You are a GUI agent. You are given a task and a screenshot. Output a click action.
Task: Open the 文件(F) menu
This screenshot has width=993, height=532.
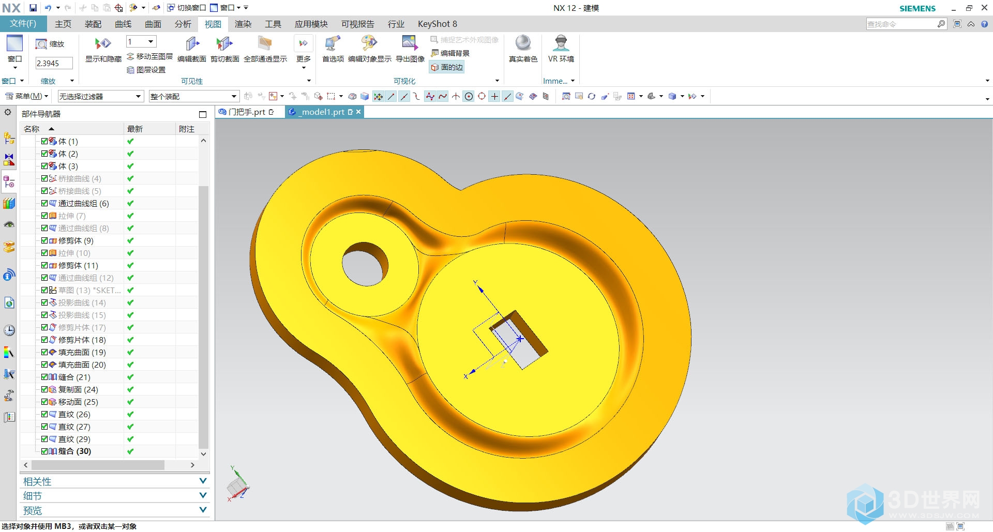(23, 24)
